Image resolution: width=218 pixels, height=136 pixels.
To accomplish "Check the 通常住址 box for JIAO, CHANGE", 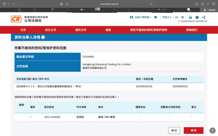I will click(141, 117).
